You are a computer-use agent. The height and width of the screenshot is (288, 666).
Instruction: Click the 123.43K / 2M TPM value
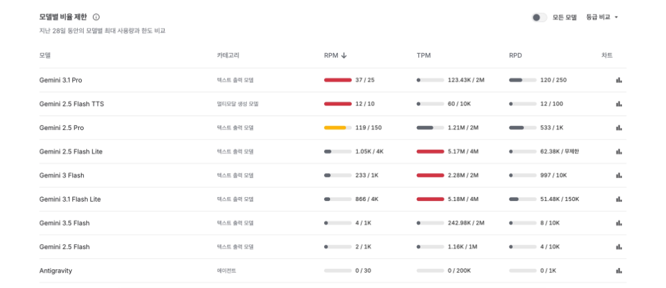(466, 80)
